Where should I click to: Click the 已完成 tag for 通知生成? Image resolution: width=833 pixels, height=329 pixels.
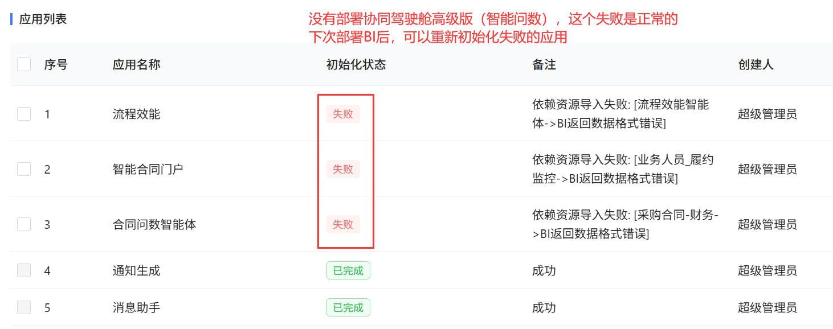coord(348,270)
